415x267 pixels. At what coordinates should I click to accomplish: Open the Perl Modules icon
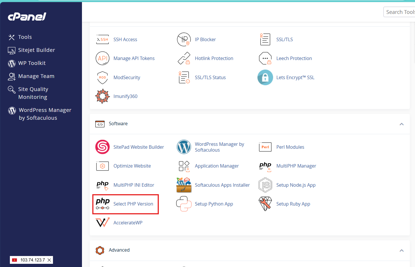tap(265, 147)
